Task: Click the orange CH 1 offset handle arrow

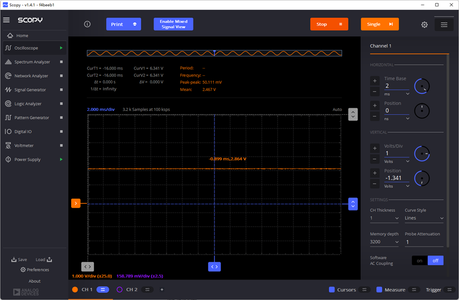Action: [x=76, y=203]
